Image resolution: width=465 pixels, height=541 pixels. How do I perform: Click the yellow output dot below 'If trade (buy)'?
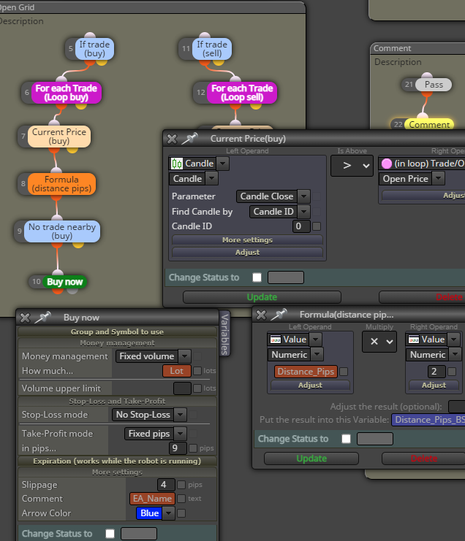click(102, 63)
